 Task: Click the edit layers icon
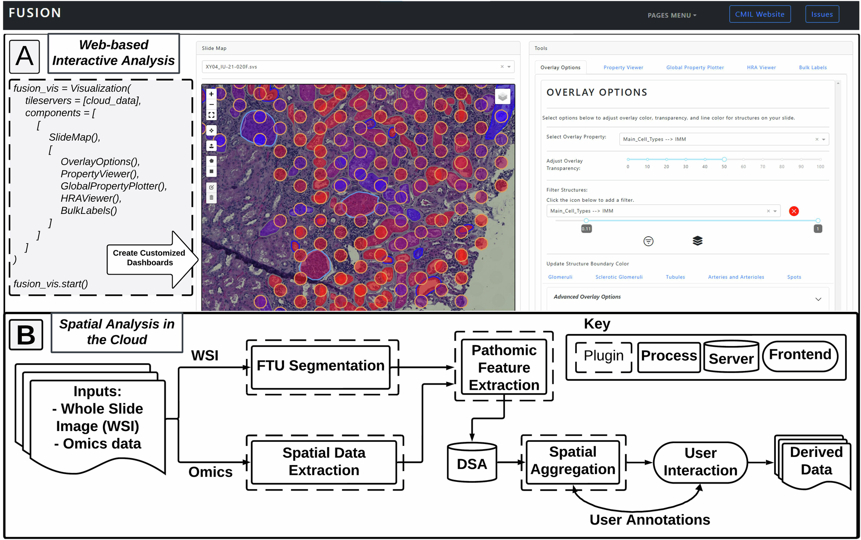(x=211, y=187)
